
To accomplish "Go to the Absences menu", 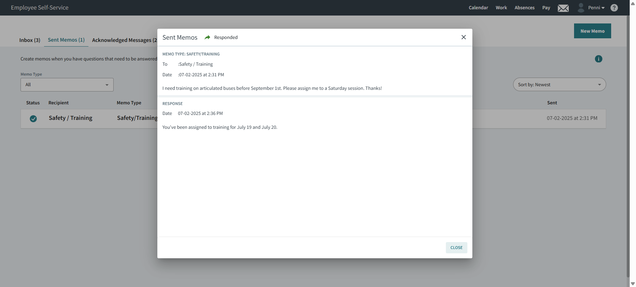I will 524,8.
